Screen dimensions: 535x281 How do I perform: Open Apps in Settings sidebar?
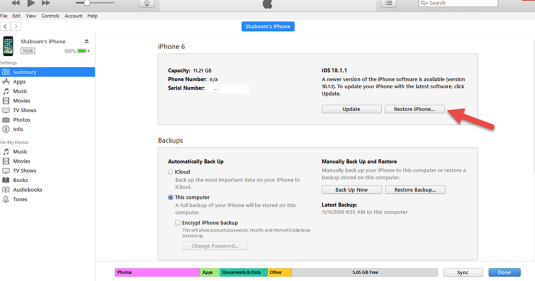(x=48, y=81)
